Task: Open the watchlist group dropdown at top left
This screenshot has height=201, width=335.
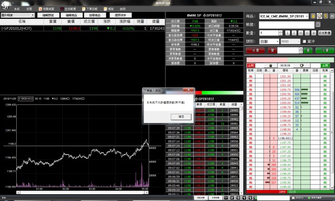Action: (17, 15)
